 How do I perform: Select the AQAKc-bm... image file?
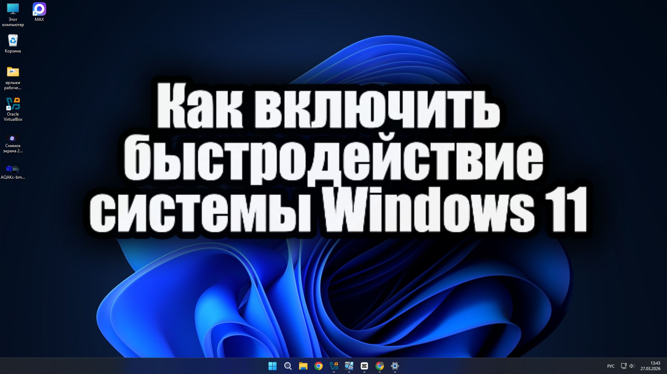(x=13, y=172)
